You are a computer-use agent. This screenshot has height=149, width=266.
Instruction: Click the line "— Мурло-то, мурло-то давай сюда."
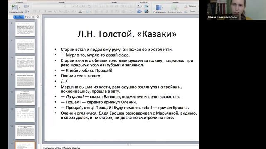click(x=95, y=55)
